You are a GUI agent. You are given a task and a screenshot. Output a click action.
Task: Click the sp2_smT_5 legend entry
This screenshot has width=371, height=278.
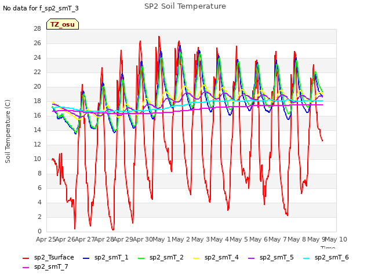tap(271, 257)
